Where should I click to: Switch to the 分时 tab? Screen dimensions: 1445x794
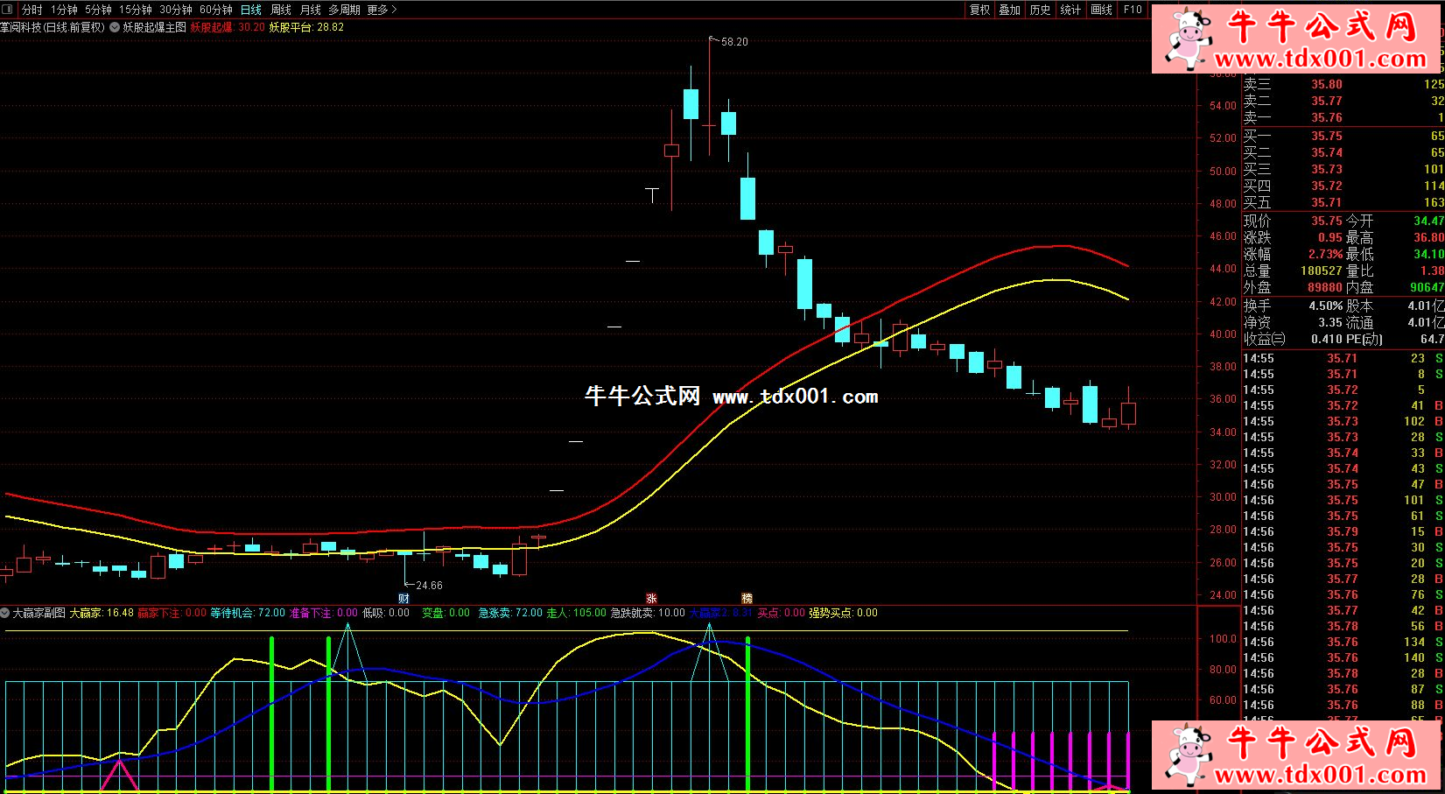32,10
